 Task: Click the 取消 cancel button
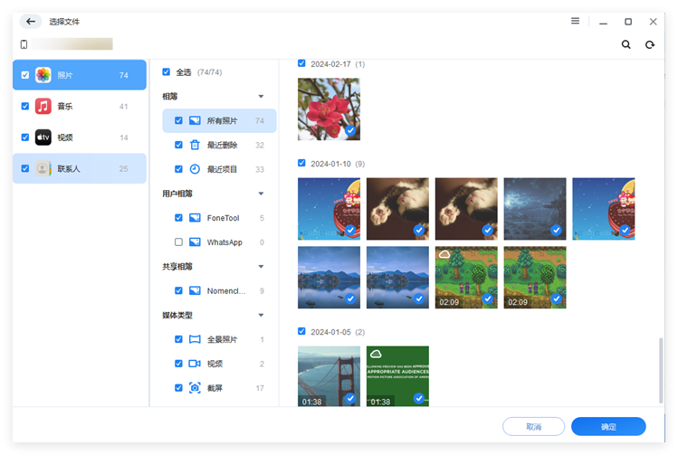click(533, 427)
